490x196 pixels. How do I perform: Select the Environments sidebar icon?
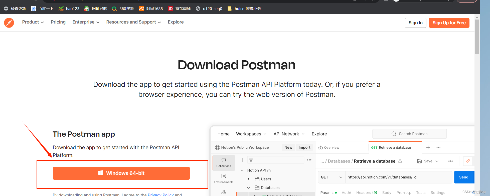[224, 178]
